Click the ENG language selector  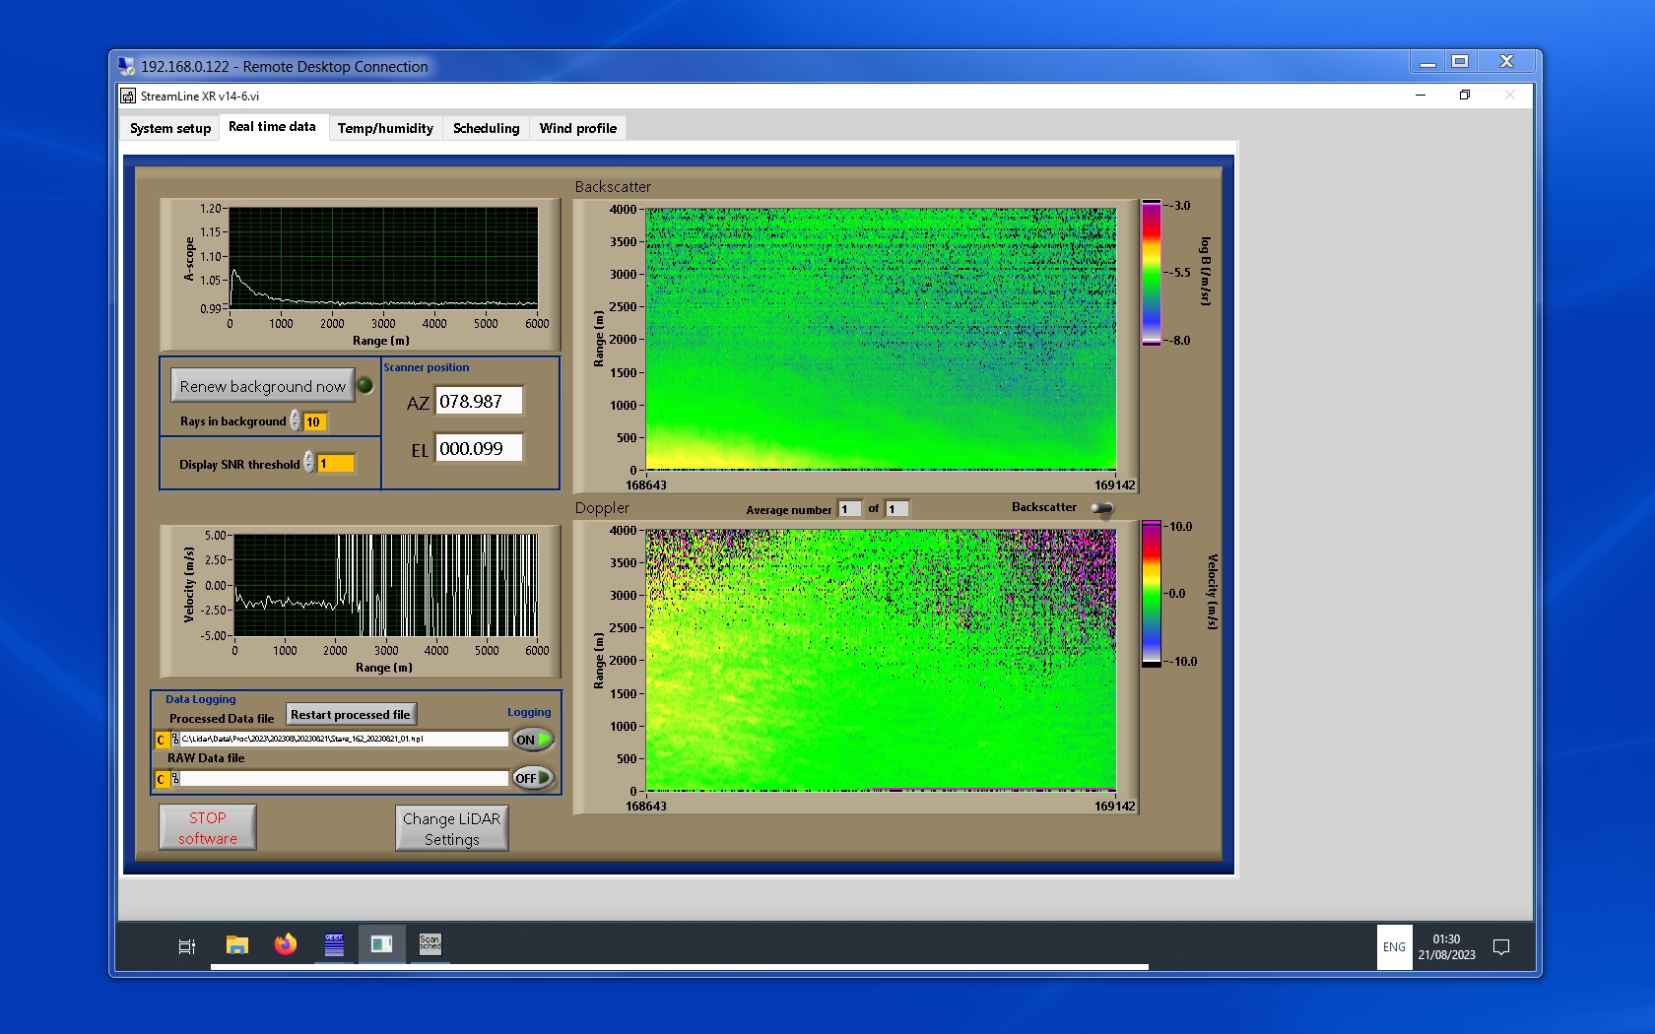[1394, 947]
